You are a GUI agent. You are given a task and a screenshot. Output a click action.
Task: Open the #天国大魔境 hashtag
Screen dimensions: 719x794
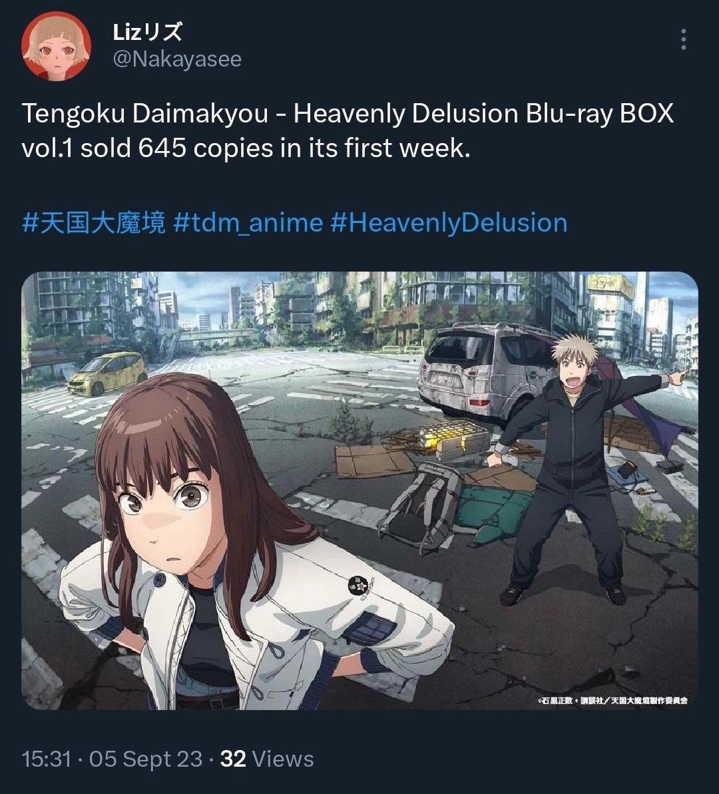(x=94, y=224)
